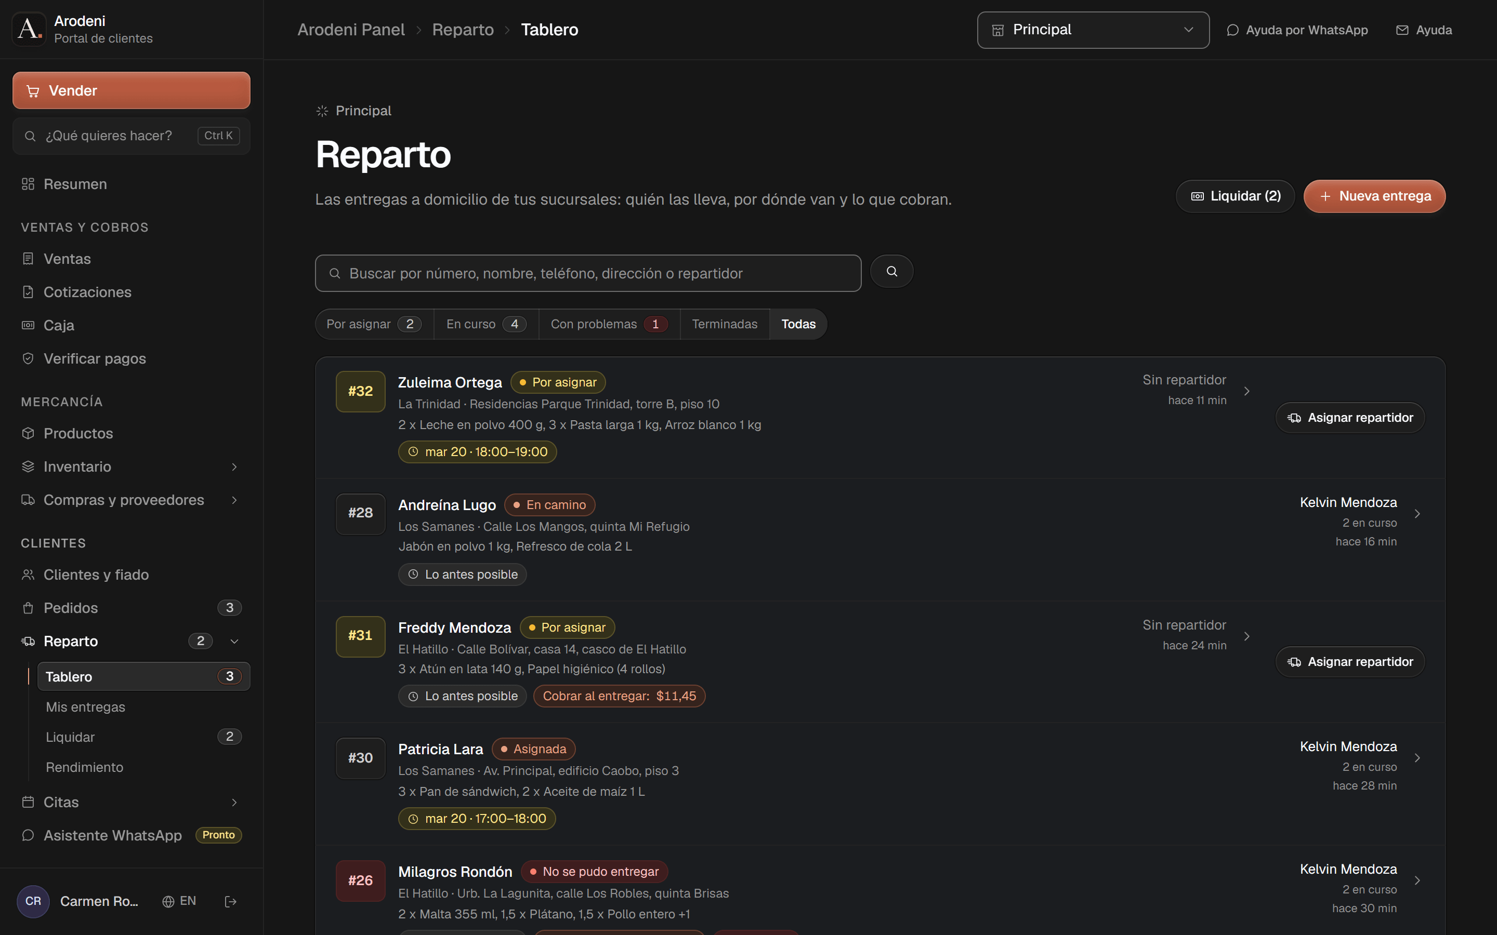This screenshot has height=935, width=1497.
Task: Click the Ayuda mail link
Action: (1424, 30)
